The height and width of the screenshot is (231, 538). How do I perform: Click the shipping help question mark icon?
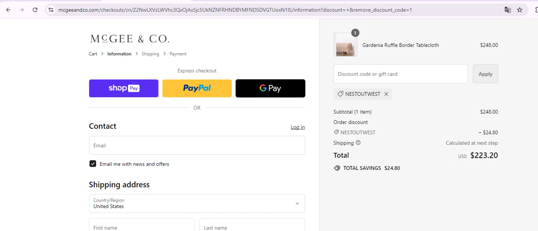pos(358,143)
